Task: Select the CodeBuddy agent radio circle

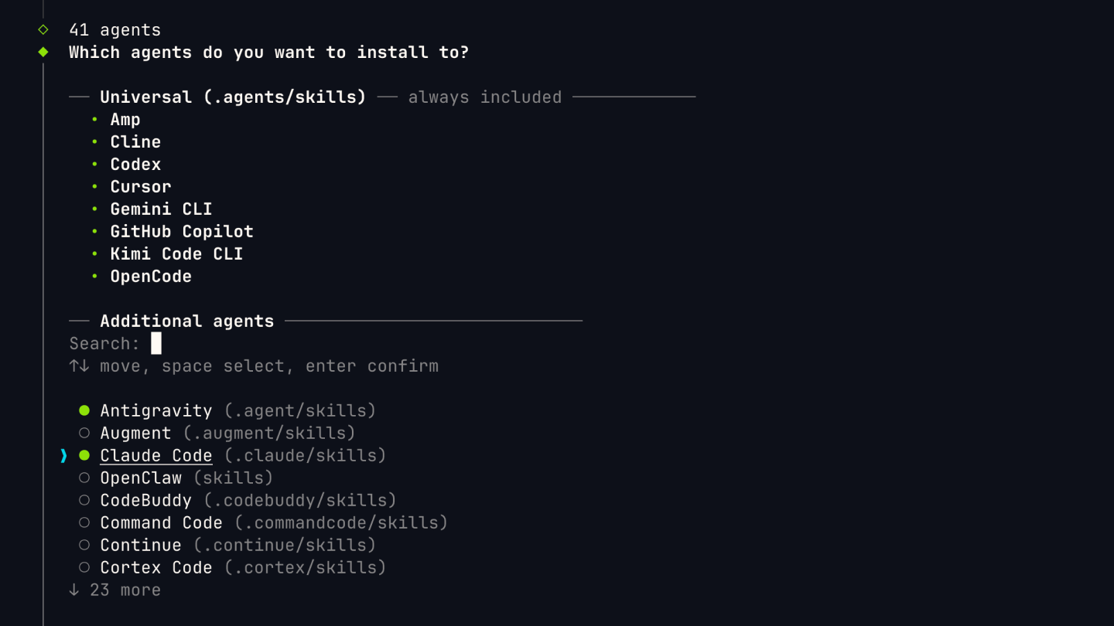Action: (x=84, y=500)
